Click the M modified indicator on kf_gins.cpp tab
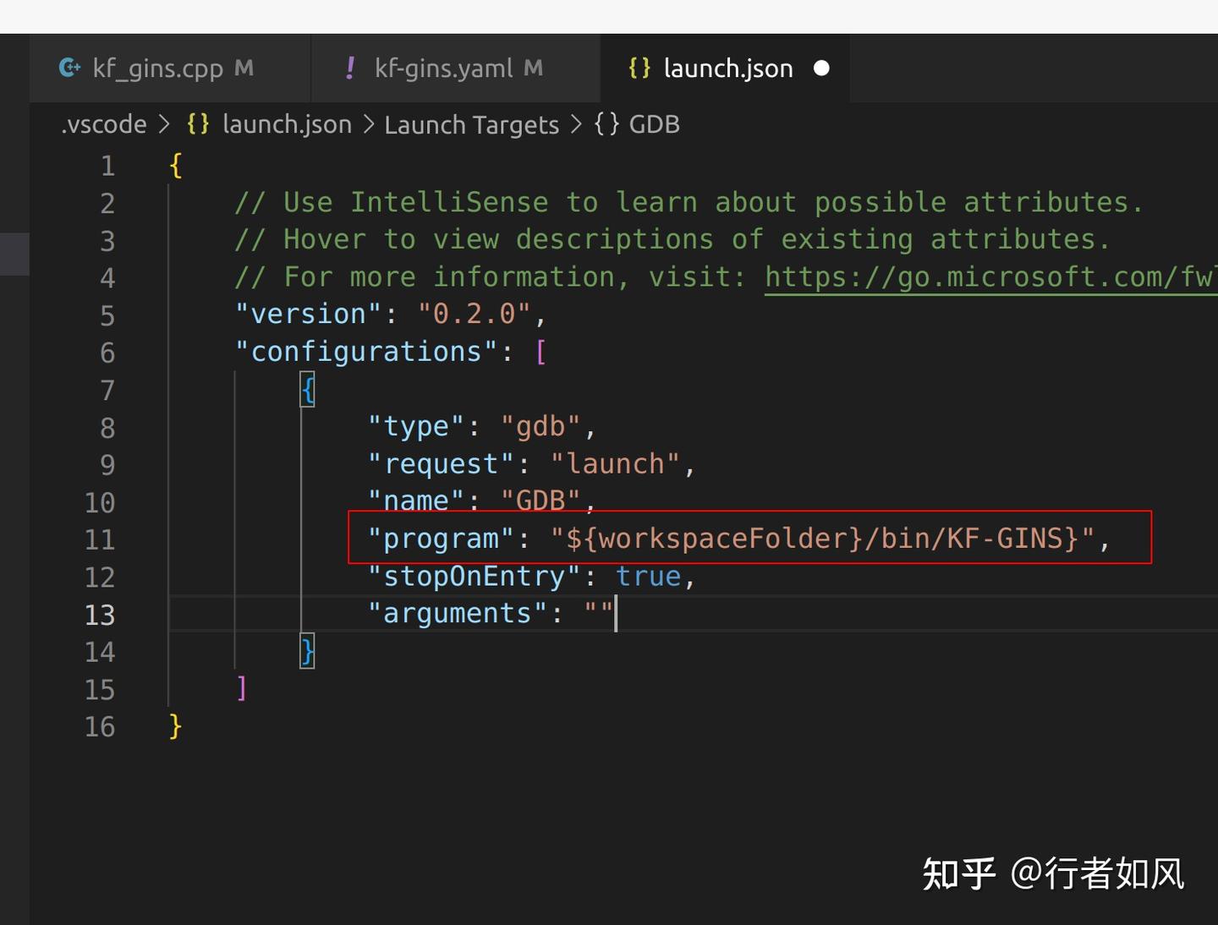The width and height of the screenshot is (1218, 925). point(244,68)
